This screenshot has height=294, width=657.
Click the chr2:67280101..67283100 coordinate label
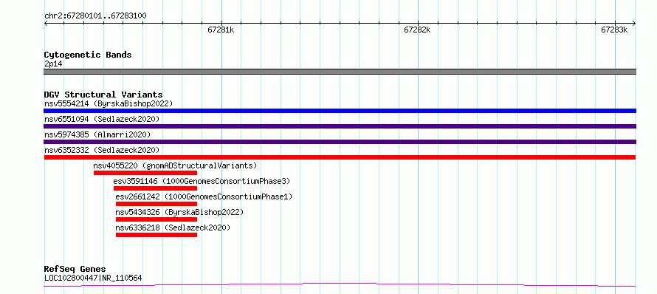point(95,16)
